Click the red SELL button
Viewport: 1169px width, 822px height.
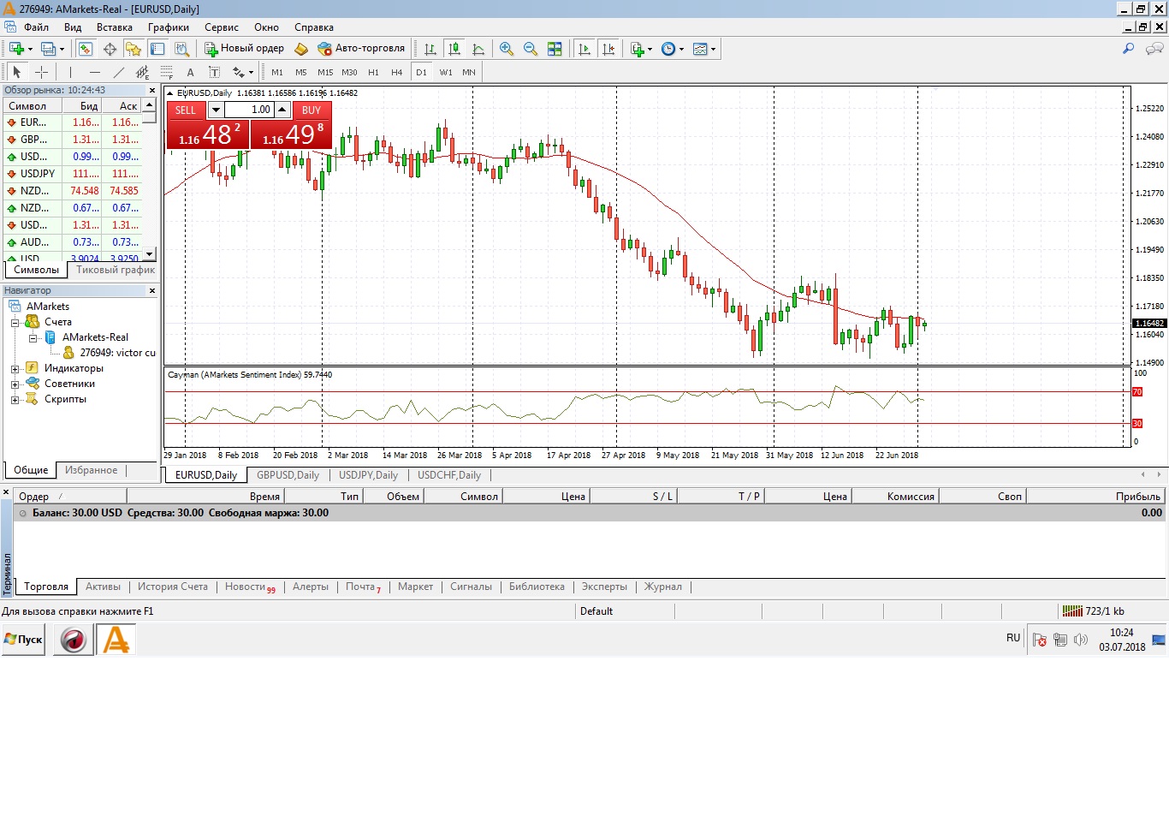186,110
